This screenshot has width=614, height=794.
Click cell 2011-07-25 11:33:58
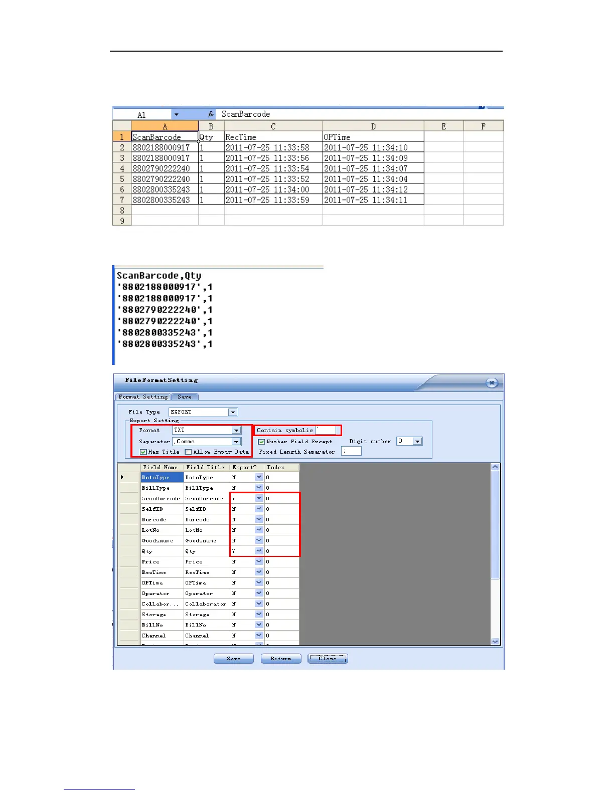(x=273, y=147)
